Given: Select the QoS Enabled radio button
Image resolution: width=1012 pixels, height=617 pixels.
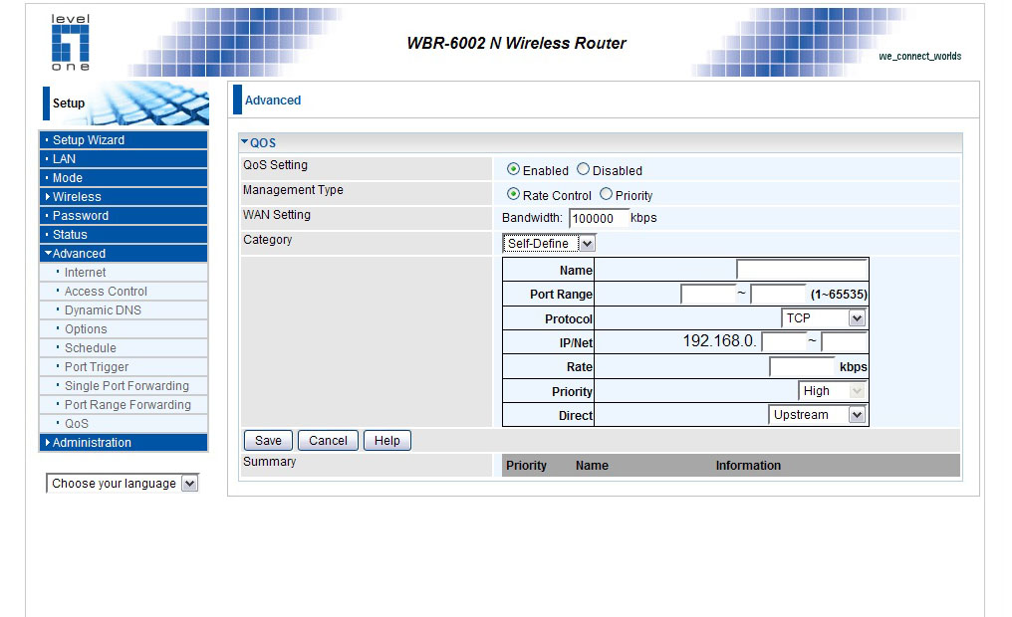Looking at the screenshot, I should tap(513, 169).
